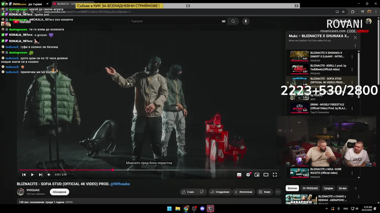Open the Chrome extensions puzzle icon
The image size is (380, 213).
point(353,12)
